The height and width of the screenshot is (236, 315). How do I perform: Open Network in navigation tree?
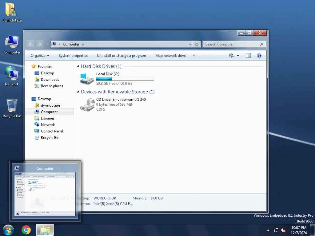tap(48, 125)
